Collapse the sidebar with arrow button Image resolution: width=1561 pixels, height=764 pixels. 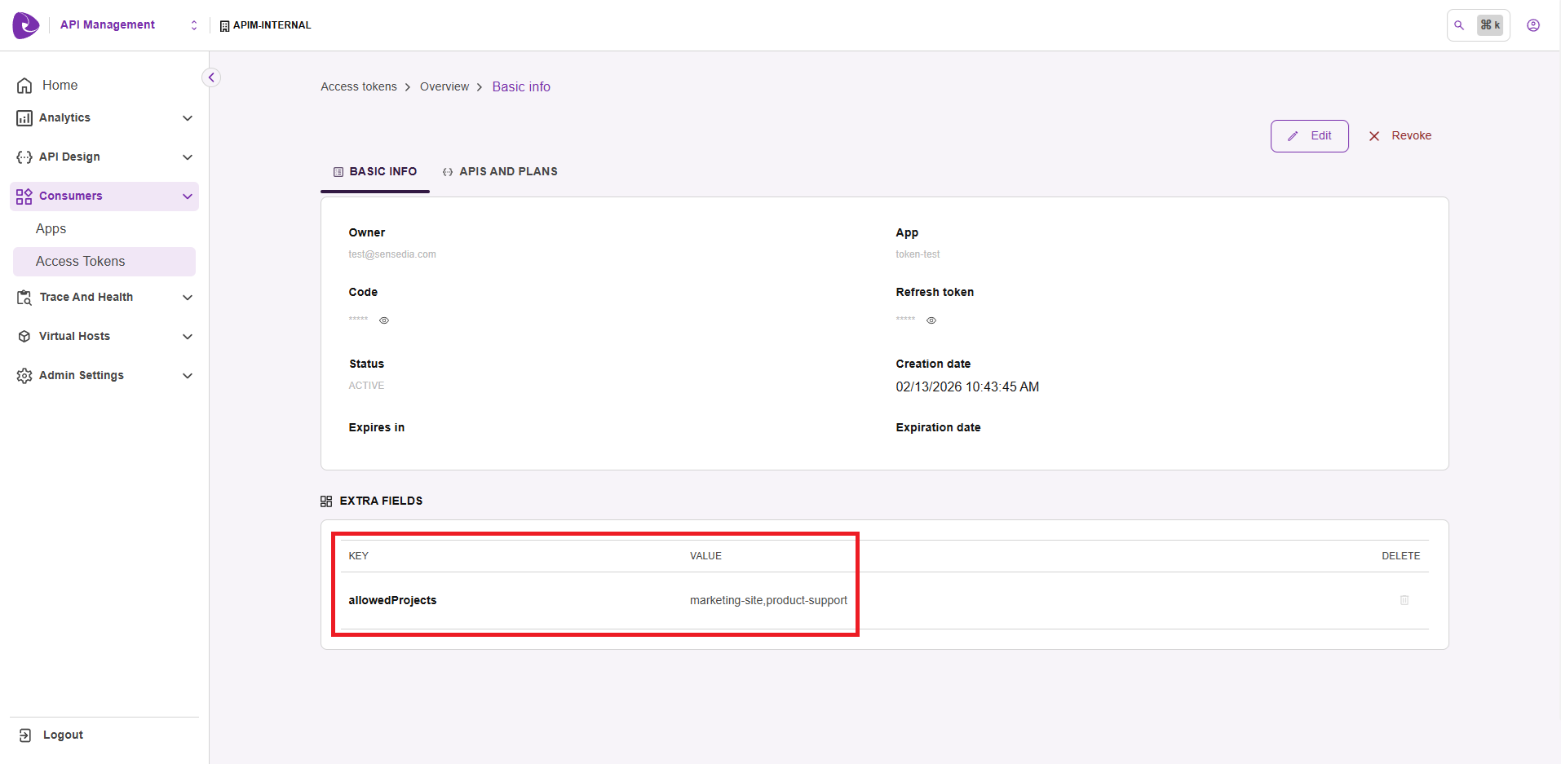[211, 77]
